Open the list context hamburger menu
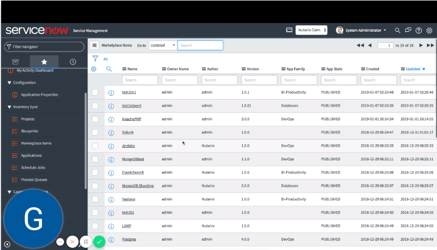 tap(95, 46)
